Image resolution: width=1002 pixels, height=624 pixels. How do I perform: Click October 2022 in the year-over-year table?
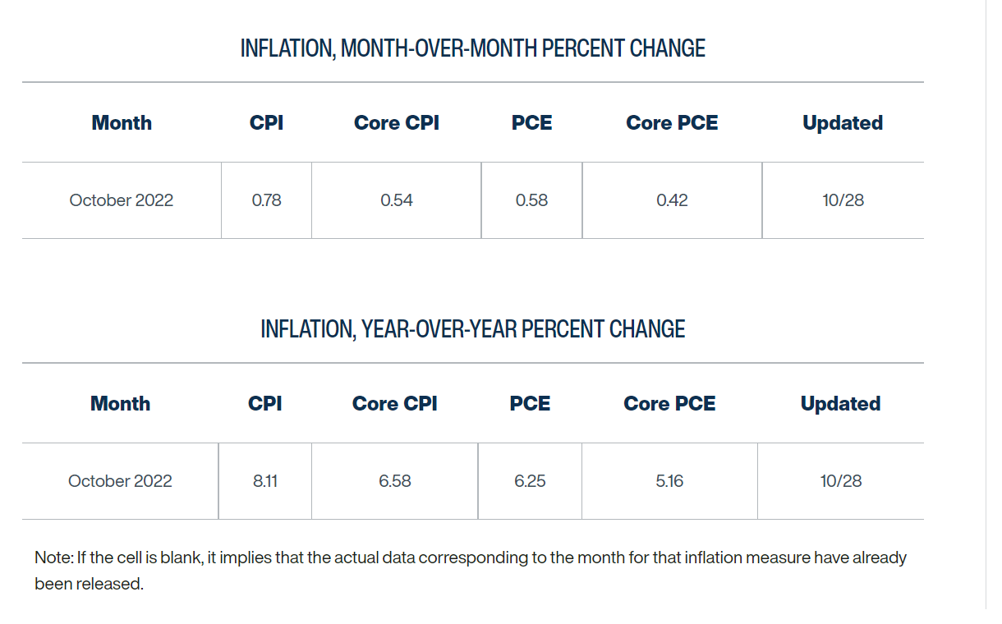pyautogui.click(x=120, y=481)
